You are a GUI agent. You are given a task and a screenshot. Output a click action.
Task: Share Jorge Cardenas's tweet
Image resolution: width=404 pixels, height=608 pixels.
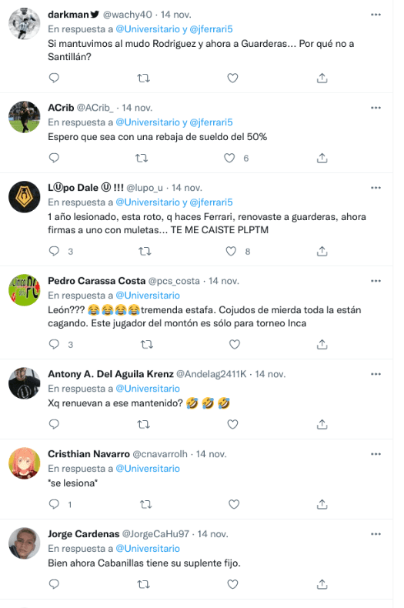click(322, 584)
